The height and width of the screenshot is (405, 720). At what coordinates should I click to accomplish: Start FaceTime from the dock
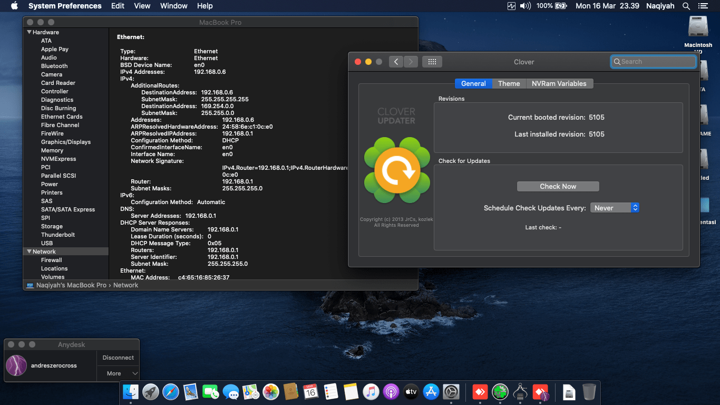coord(211,392)
